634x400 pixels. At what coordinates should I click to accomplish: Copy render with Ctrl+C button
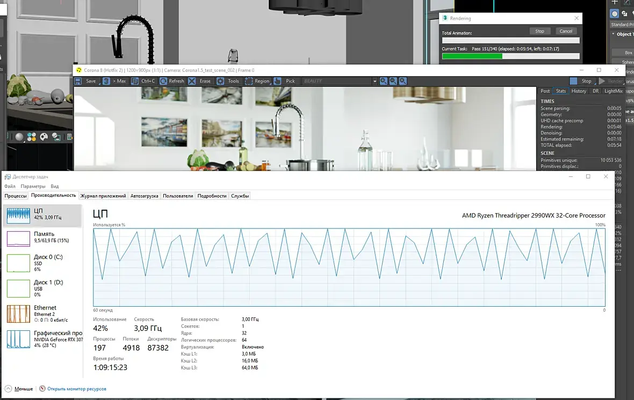click(143, 81)
